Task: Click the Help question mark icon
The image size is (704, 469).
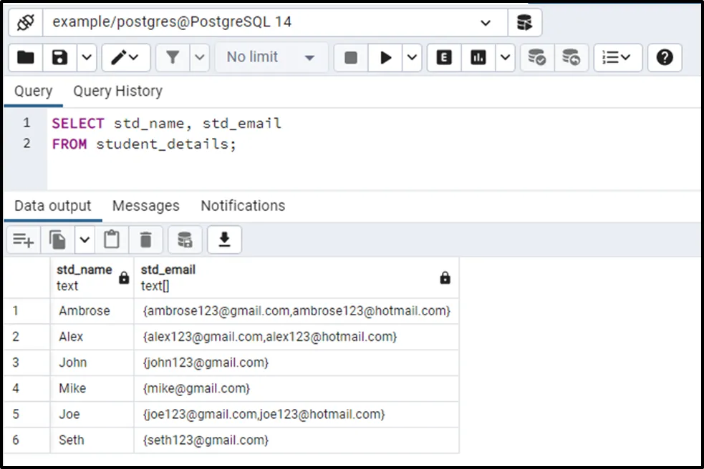Action: (x=665, y=58)
